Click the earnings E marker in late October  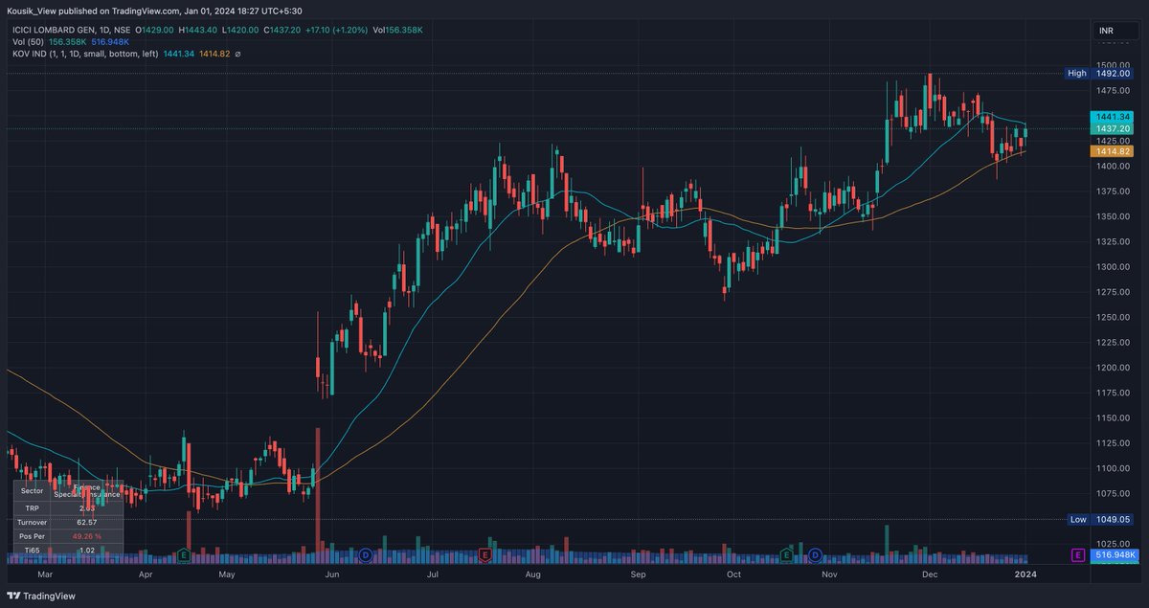[787, 554]
